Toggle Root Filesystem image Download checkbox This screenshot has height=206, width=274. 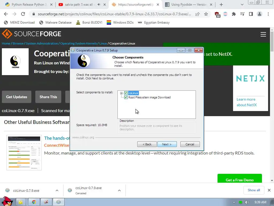126,97
